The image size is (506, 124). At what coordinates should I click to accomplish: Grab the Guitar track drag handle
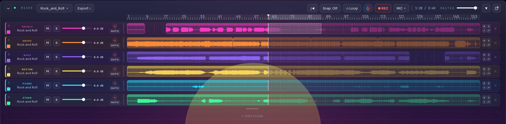click(9, 69)
